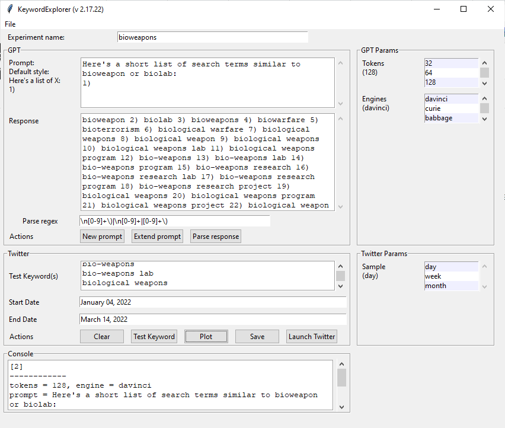Edit the Parse regex field
The width and height of the screenshot is (505, 428).
[x=174, y=221]
